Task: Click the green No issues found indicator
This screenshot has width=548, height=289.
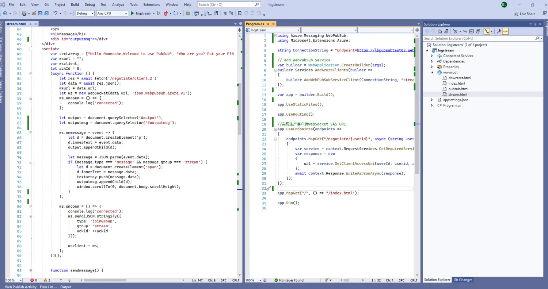Action: (289, 280)
